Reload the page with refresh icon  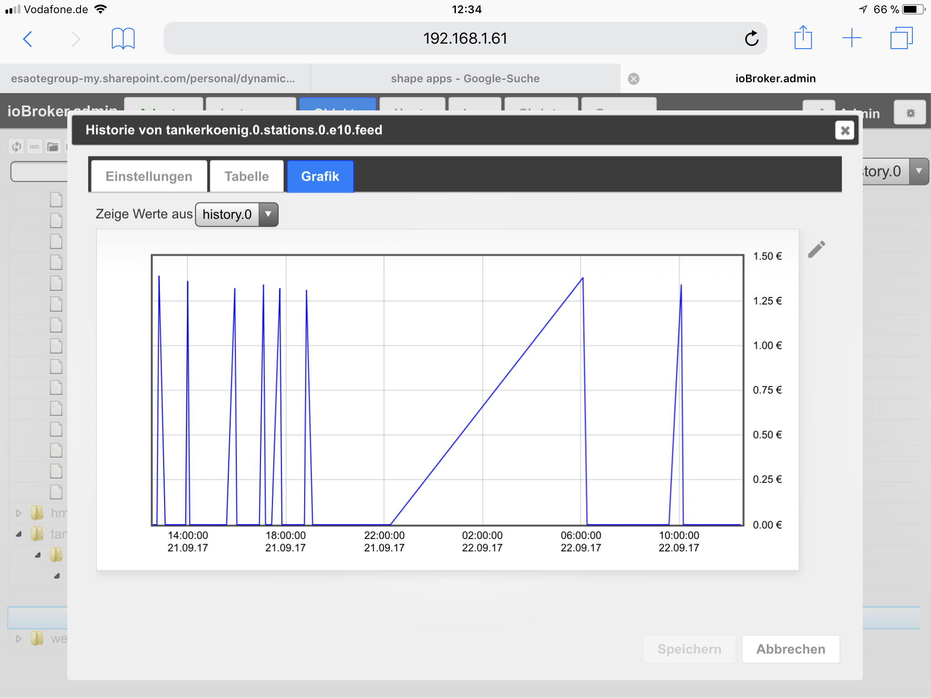tap(751, 39)
